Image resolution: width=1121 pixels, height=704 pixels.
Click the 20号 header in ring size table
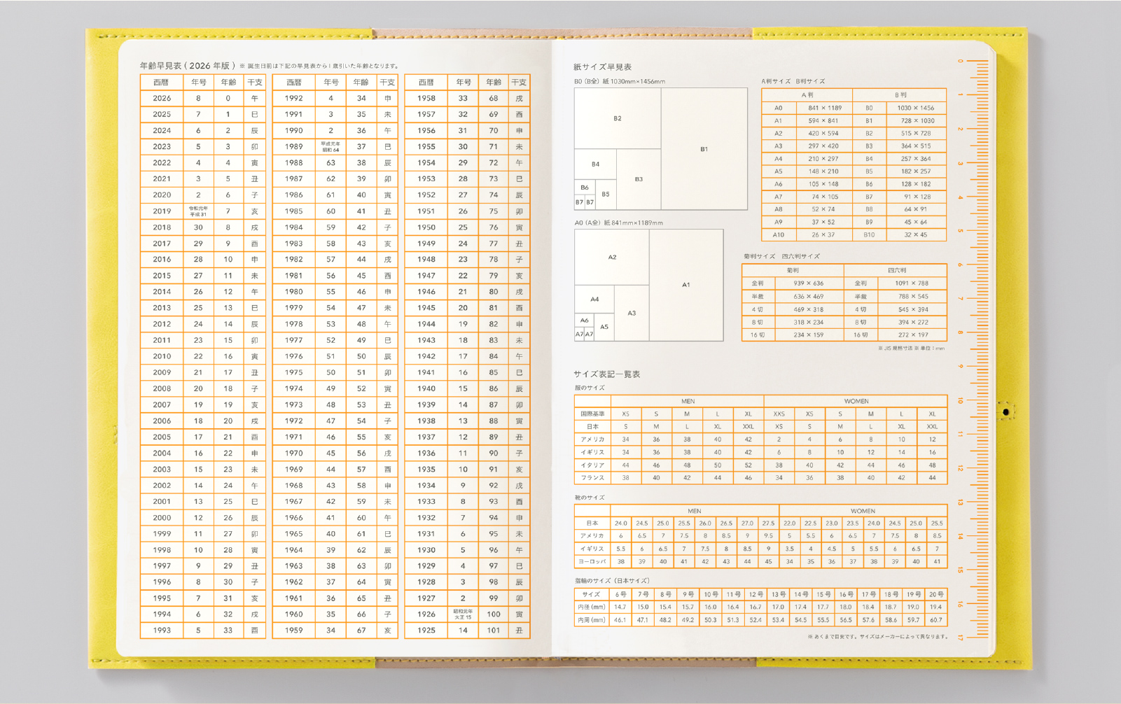coord(936,594)
